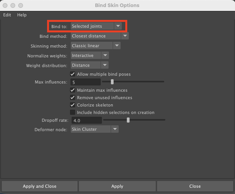Disable Remove unused influences
The width and height of the screenshot is (235, 194).
(x=73, y=98)
